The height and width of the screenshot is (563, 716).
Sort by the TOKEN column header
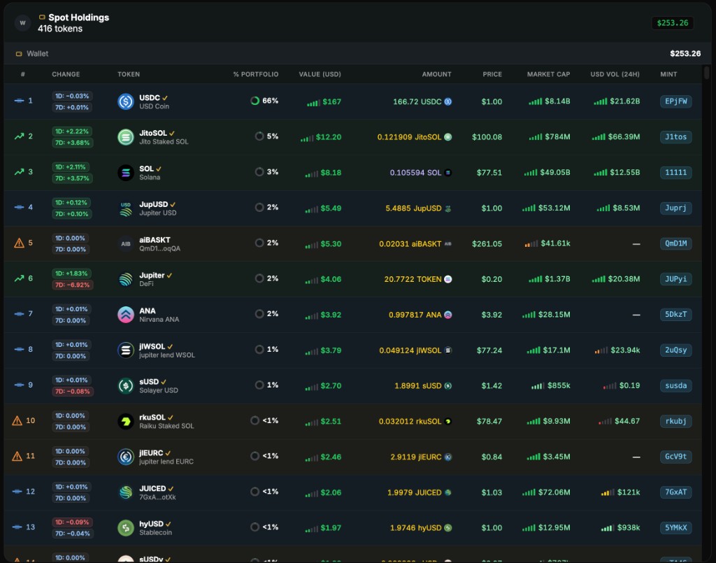[x=129, y=74]
